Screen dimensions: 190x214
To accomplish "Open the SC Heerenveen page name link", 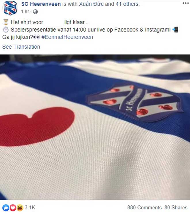I will coord(41,4).
